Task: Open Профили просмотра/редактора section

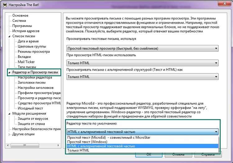Action: point(39,93)
